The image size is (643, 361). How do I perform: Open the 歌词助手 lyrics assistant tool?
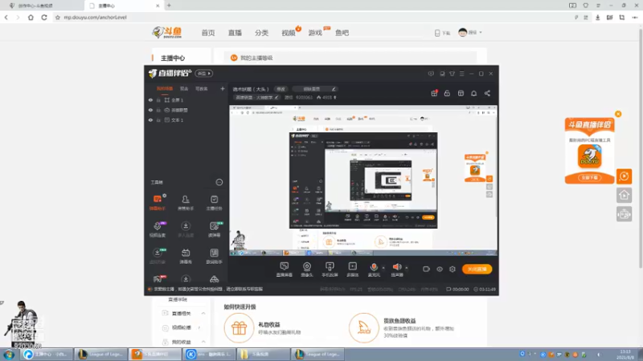pos(214,256)
